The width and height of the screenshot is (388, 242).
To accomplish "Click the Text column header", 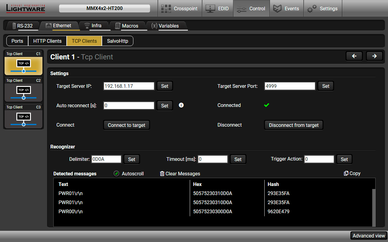I will pos(63,184).
